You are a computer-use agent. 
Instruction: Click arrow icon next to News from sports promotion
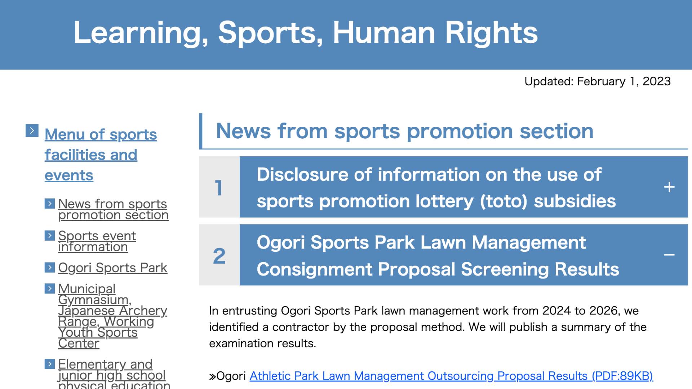[50, 204]
